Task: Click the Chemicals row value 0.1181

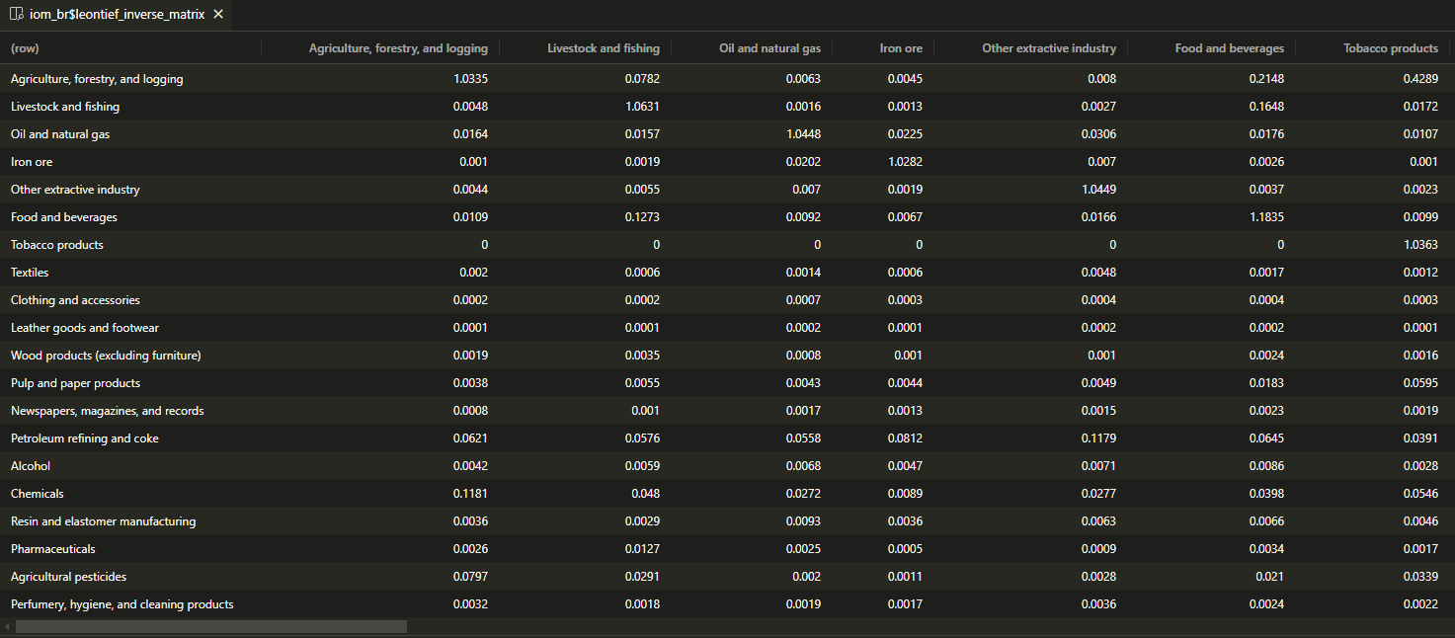Action: point(469,494)
